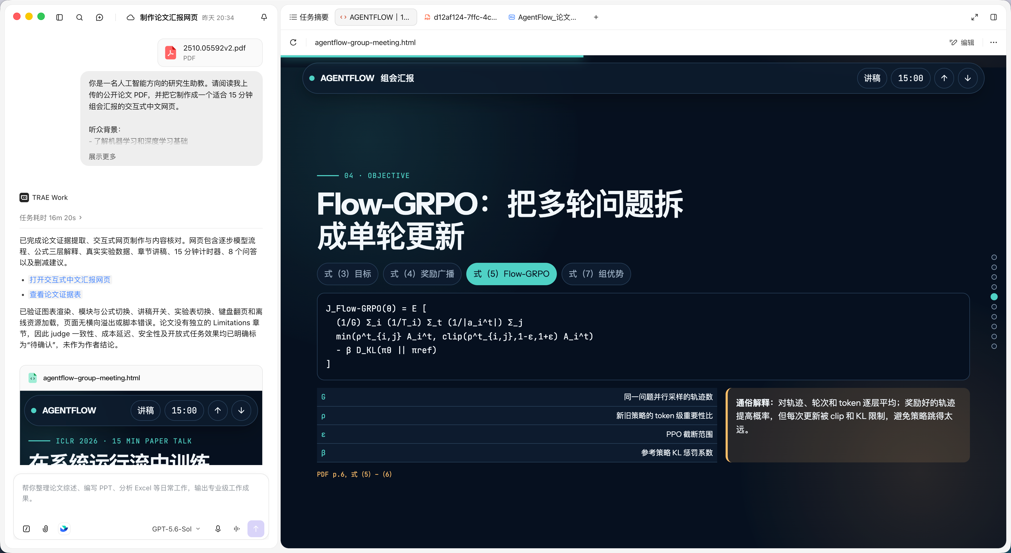Go to next slide with down arrow
This screenshot has height=553, width=1011.
pyautogui.click(x=968, y=78)
